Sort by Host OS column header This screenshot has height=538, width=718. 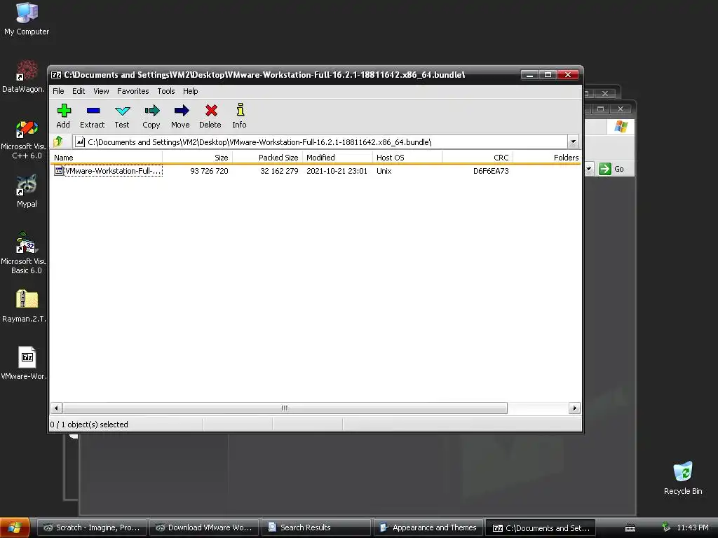[408, 158]
